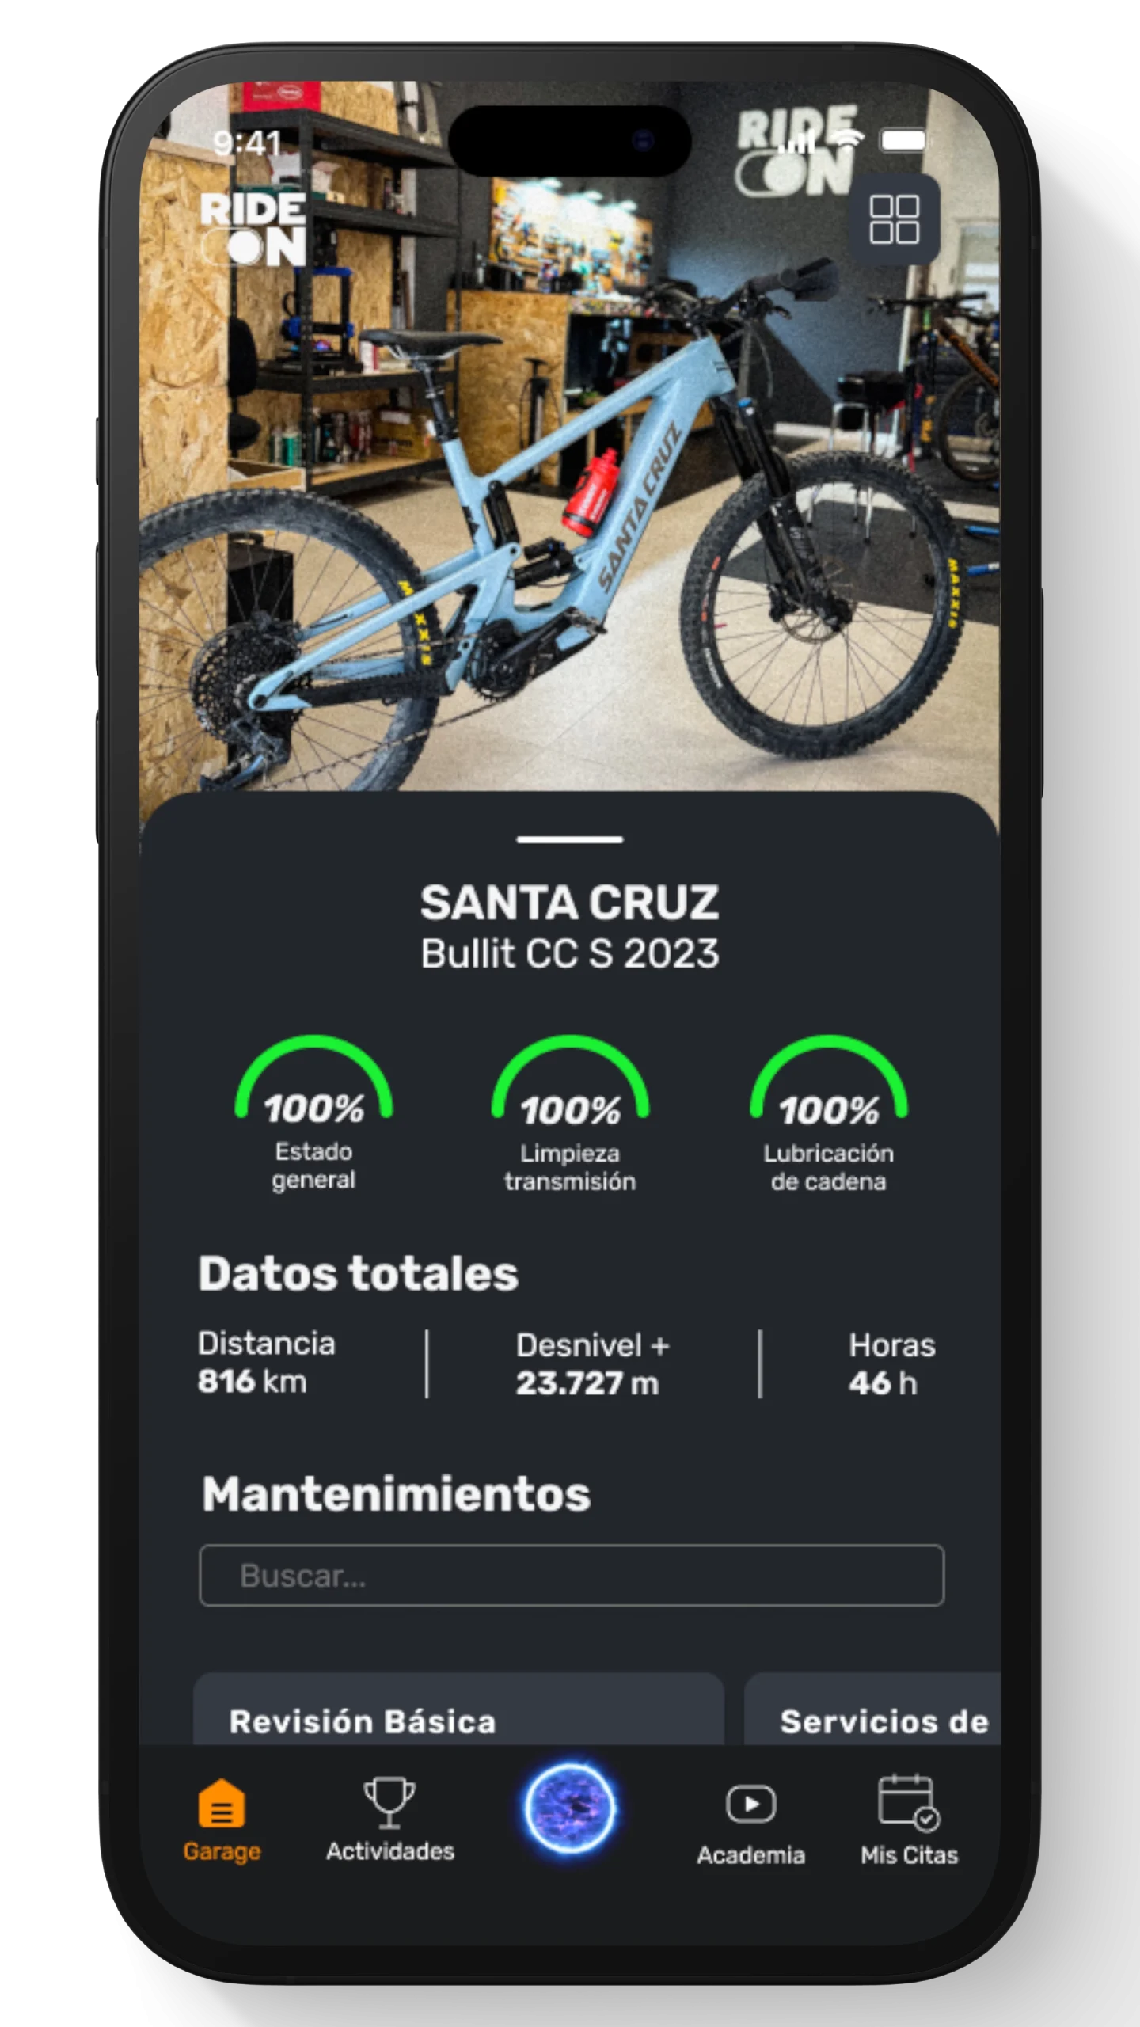Tap the Distancia 816 km stat

tap(267, 1363)
